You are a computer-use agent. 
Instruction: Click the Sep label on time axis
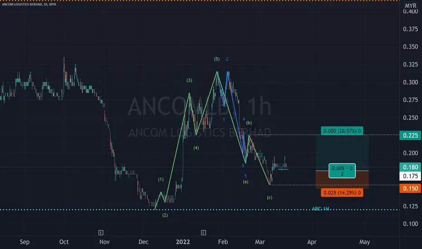pos(24,242)
